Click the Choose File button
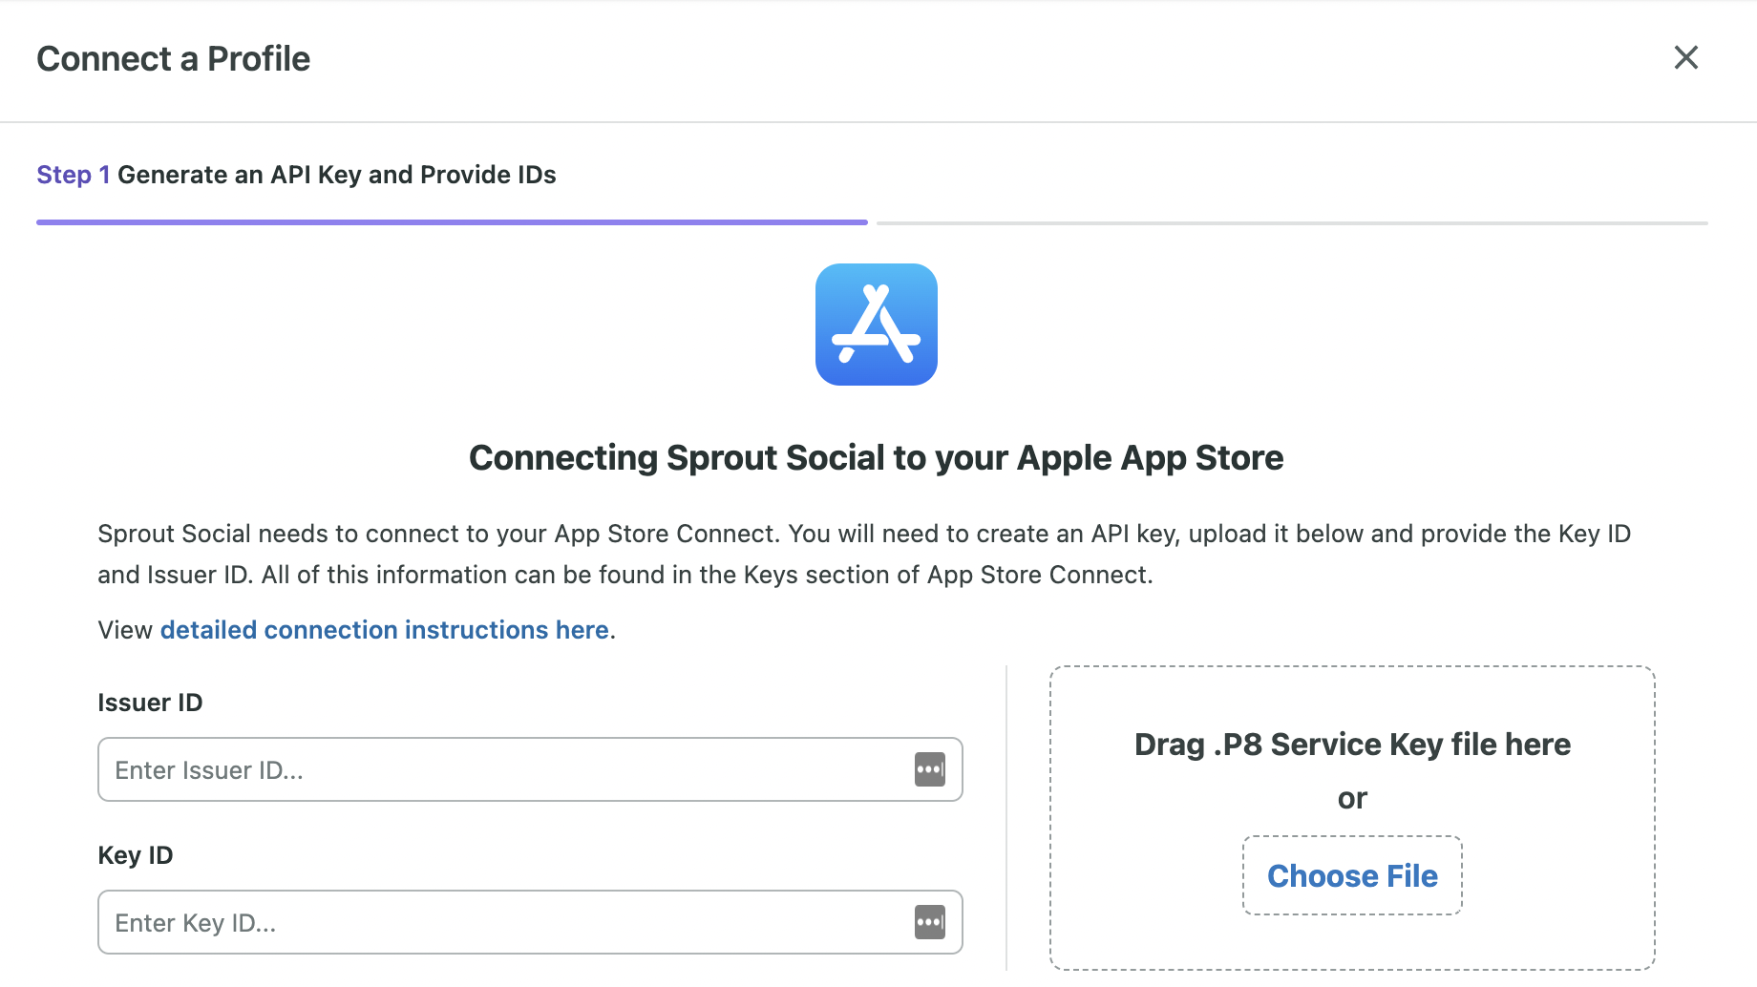1757x987 pixels. coord(1352,875)
